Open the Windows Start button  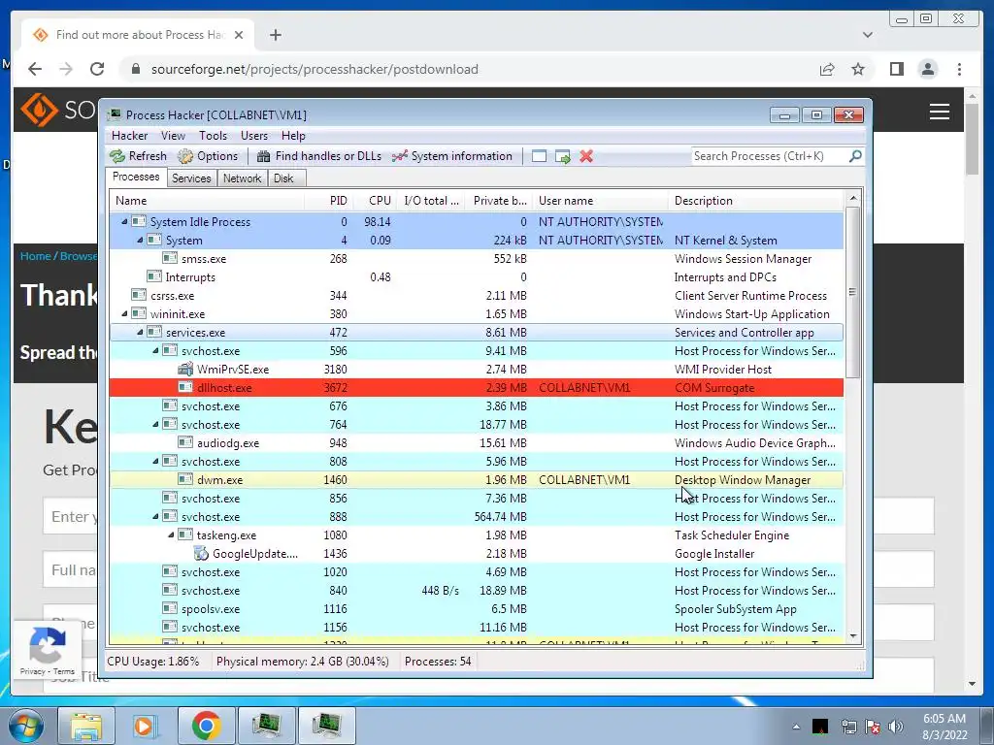coord(26,727)
